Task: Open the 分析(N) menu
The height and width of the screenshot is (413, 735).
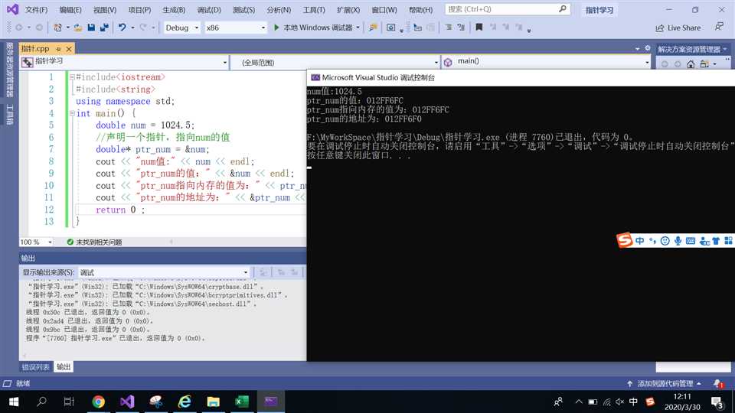Action: (x=279, y=9)
